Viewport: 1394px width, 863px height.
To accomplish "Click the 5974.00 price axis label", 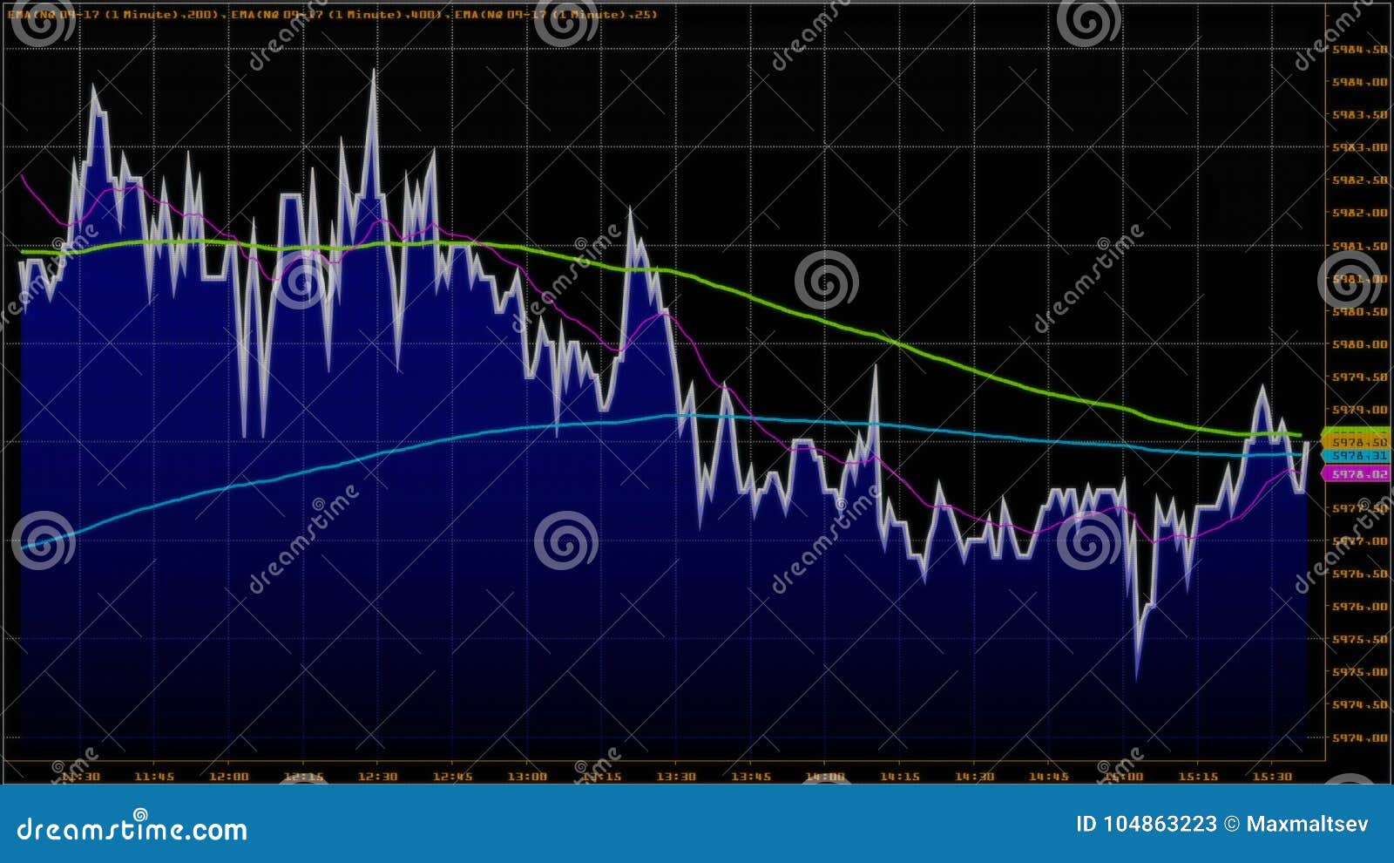I will click(x=1359, y=738).
